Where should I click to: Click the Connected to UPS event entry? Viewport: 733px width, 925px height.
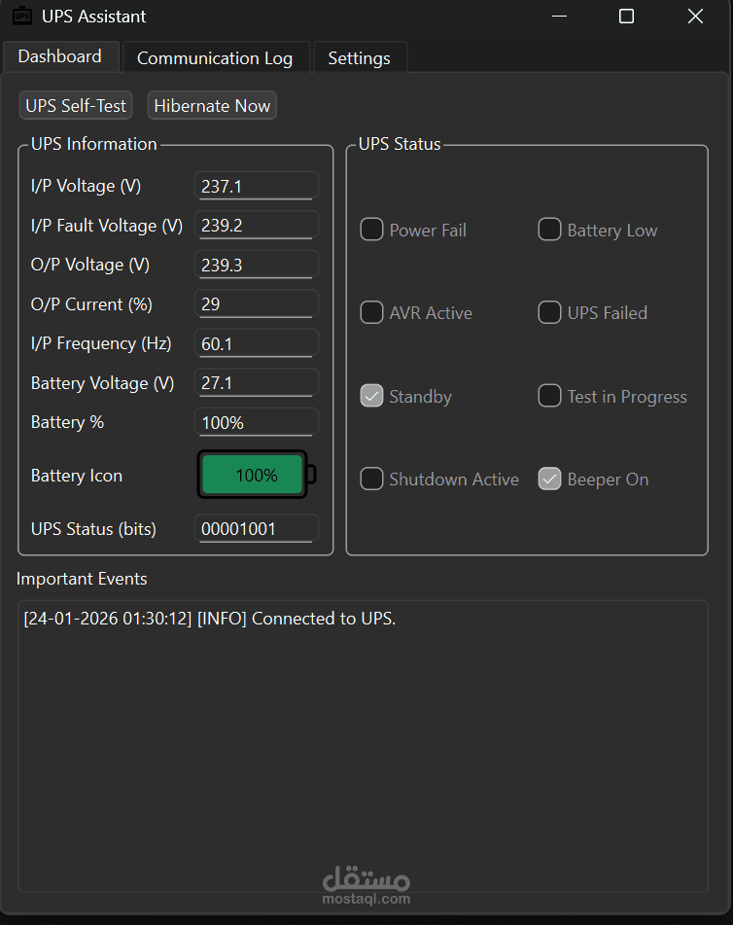pos(210,619)
